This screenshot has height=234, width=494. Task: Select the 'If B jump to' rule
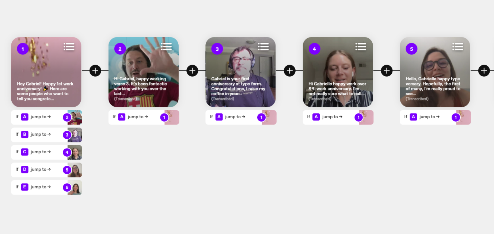coord(46,135)
